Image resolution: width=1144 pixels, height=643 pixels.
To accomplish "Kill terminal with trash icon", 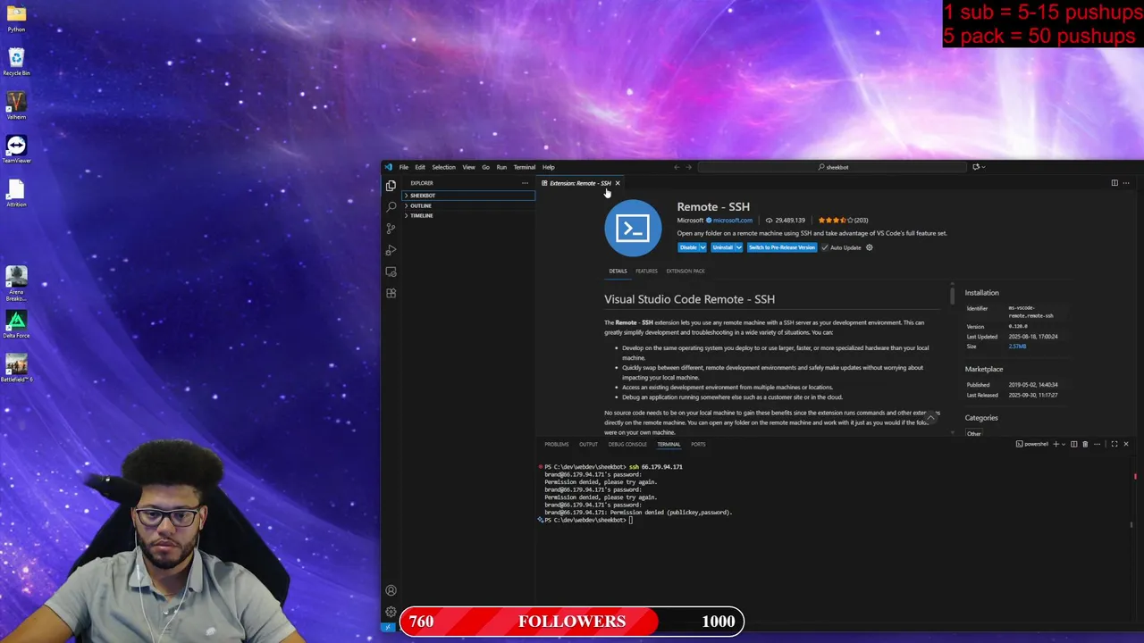I will (x=1085, y=444).
